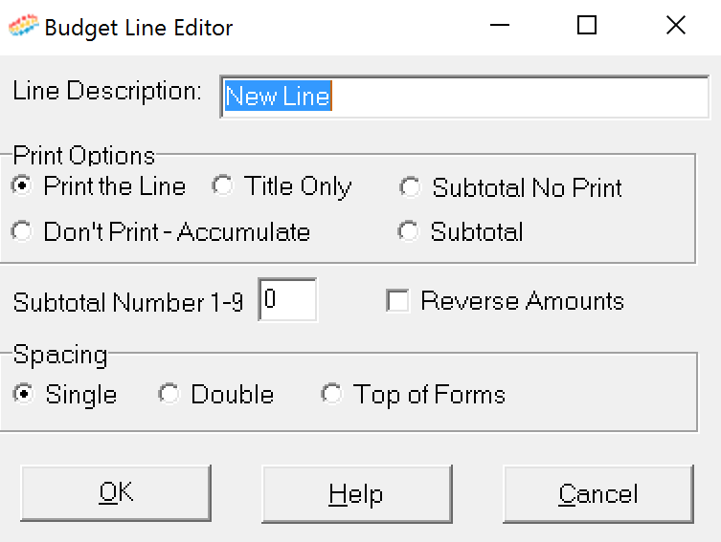Click the Line Description label
Viewport: 721px width, 542px height.
(107, 91)
